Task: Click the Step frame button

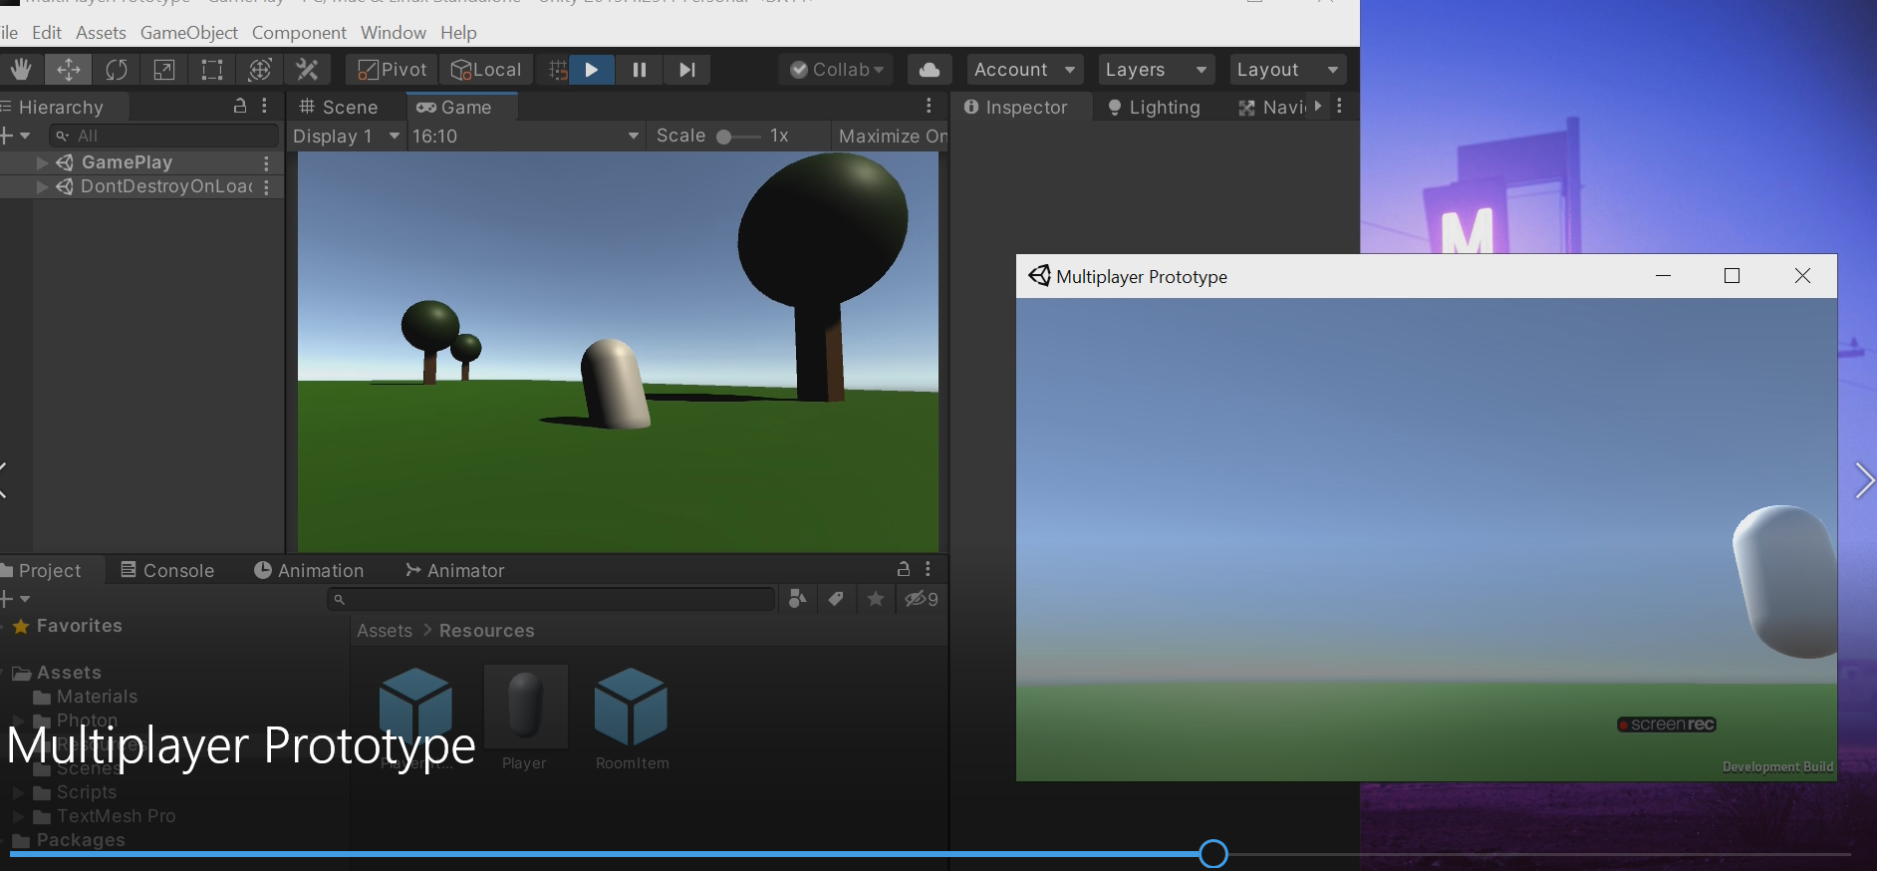Action: point(687,70)
